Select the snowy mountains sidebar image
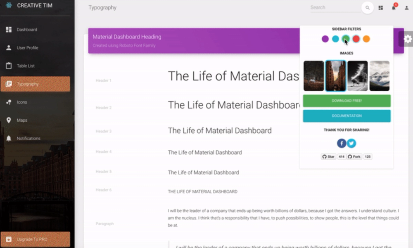This screenshot has height=248, width=413. (x=379, y=76)
